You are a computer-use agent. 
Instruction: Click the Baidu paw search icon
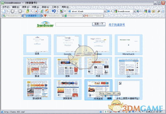[x=149, y=11]
